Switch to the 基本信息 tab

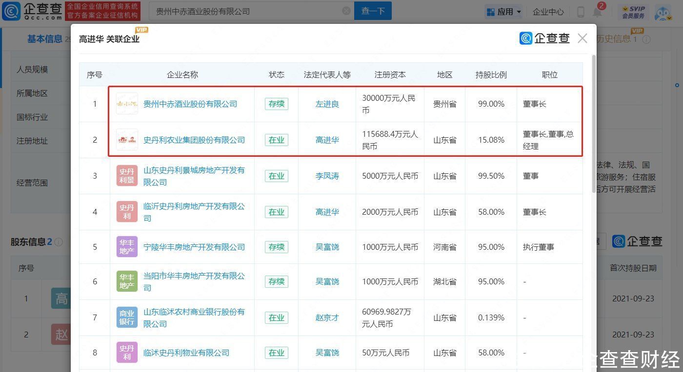pos(45,39)
